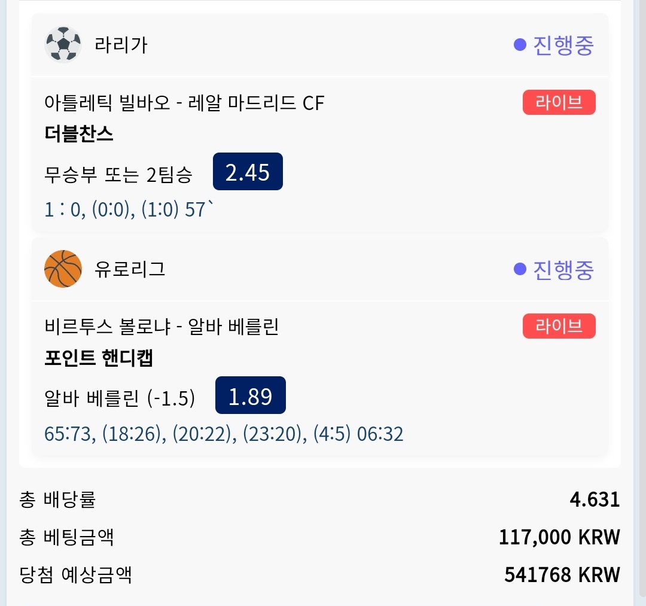The height and width of the screenshot is (606, 646).
Task: Open the 비르투스 볼로냐 - 알바 베를린 match
Action: [161, 327]
